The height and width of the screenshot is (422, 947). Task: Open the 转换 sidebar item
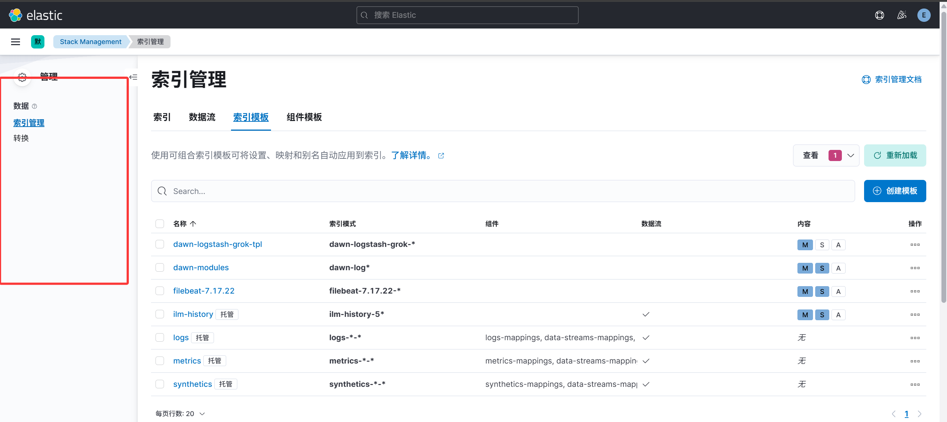pos(21,138)
